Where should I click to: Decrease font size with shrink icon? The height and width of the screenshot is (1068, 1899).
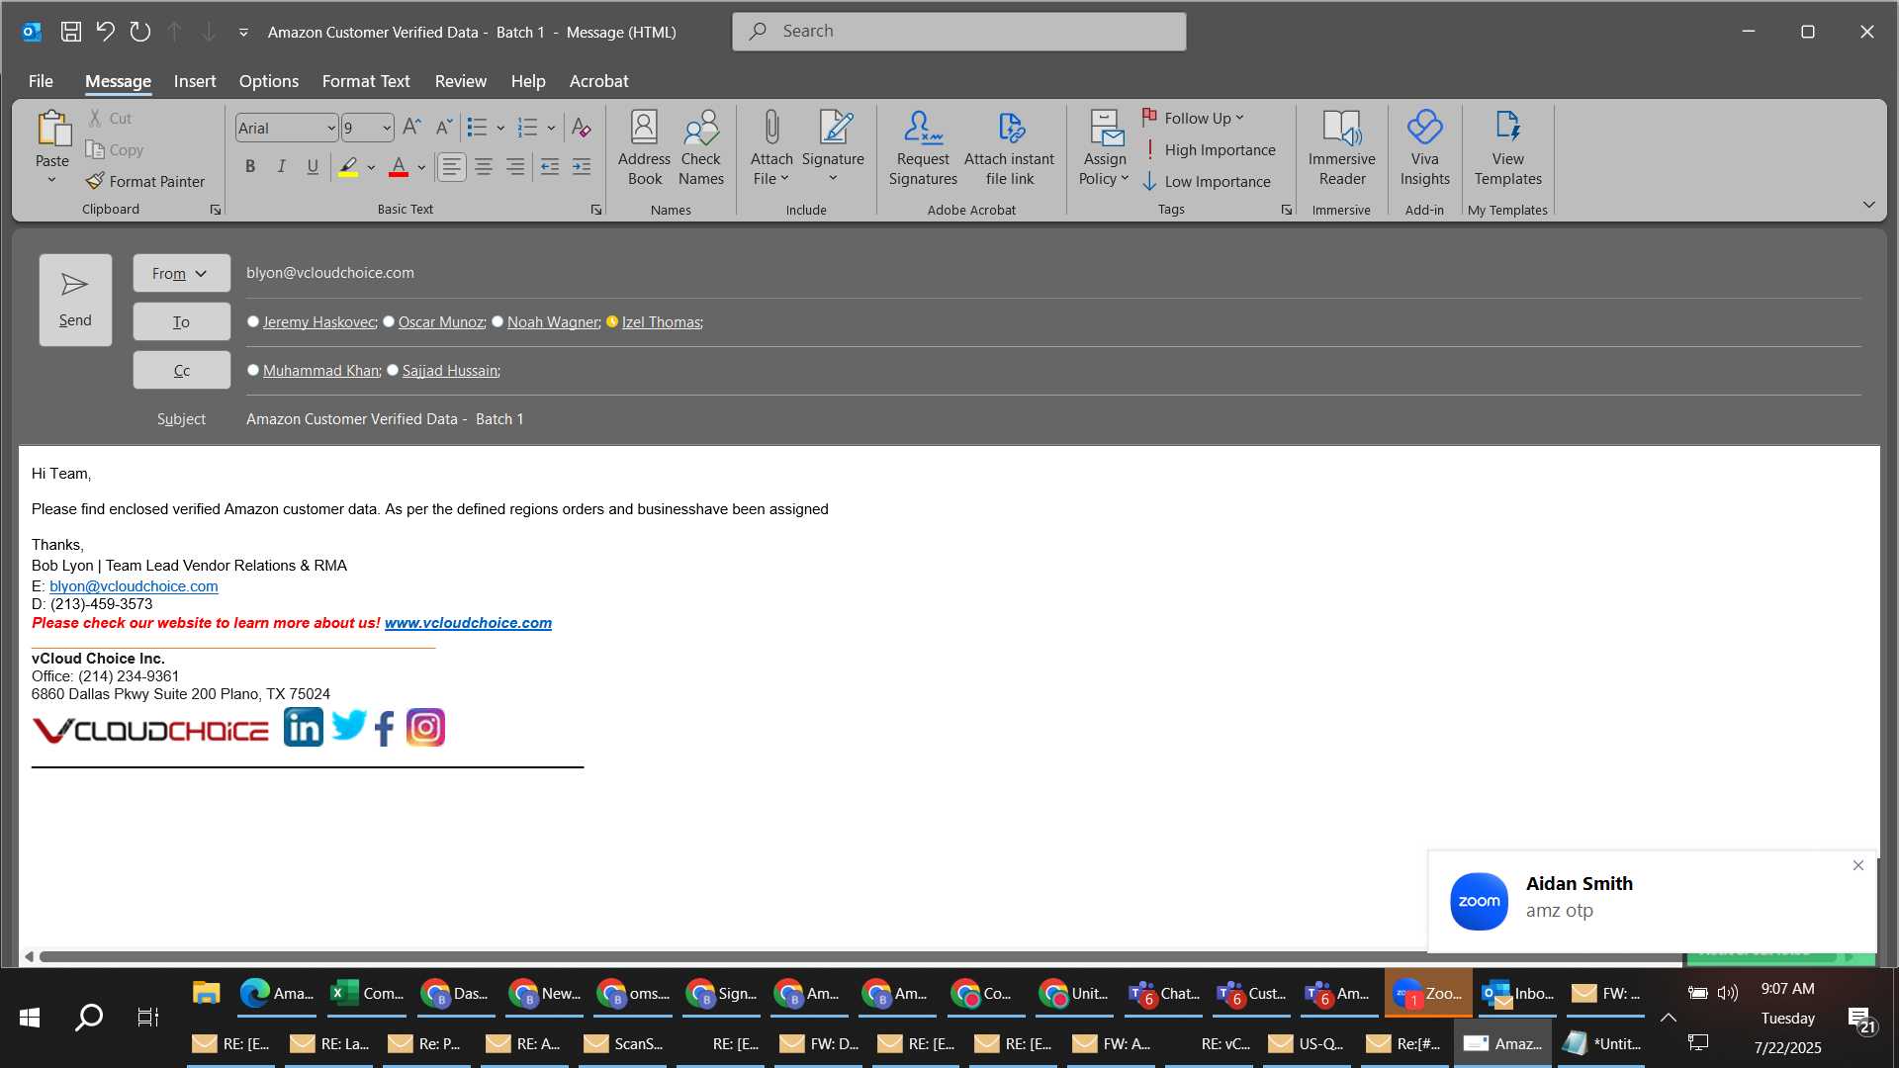[x=444, y=127]
